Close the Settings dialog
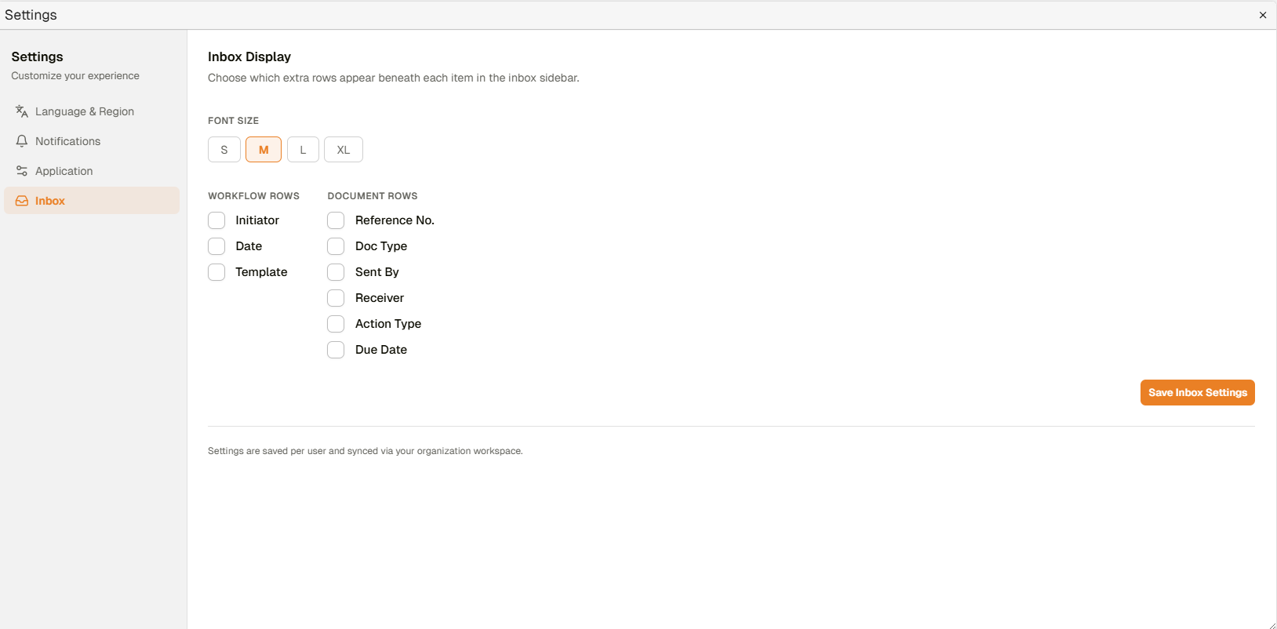1277x629 pixels. [1262, 15]
